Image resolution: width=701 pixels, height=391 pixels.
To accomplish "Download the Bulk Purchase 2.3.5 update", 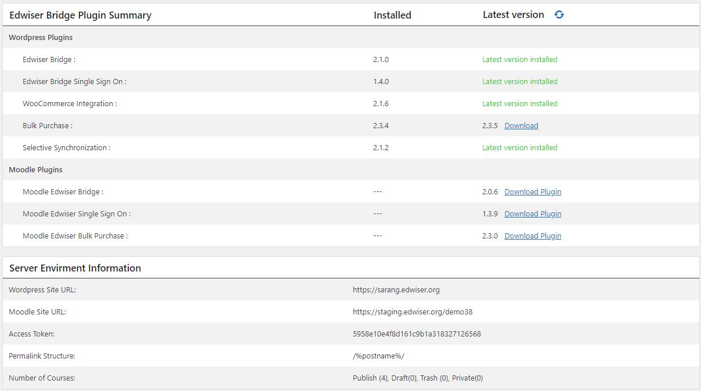I will (x=521, y=126).
